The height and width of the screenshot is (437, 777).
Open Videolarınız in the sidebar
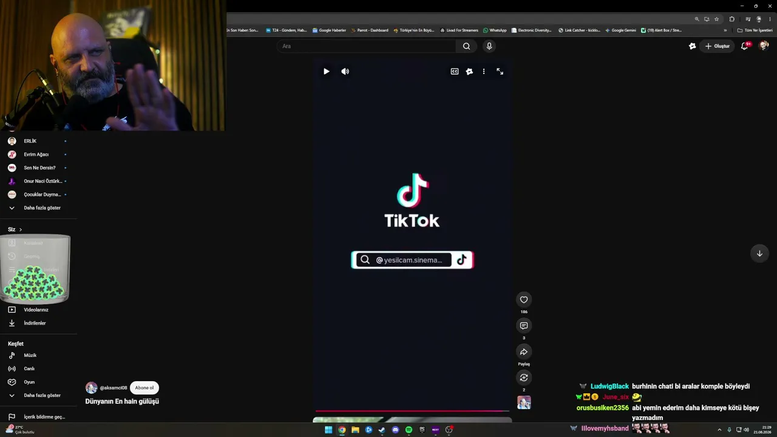click(37, 310)
